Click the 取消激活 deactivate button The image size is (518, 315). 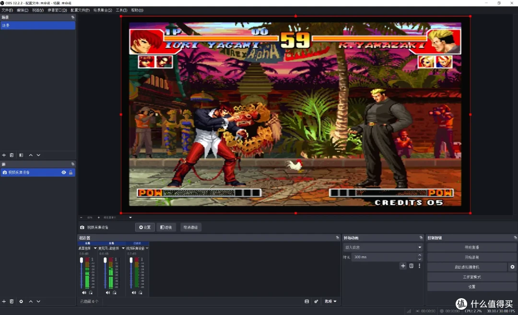pyautogui.click(x=190, y=227)
